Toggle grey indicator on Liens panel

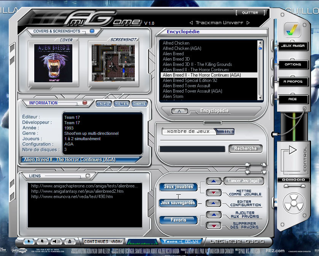pyautogui.click(x=88, y=176)
